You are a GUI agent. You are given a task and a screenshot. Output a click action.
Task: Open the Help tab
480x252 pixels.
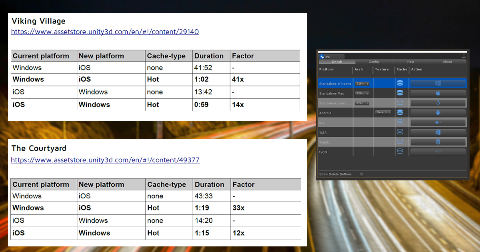tap(410, 62)
